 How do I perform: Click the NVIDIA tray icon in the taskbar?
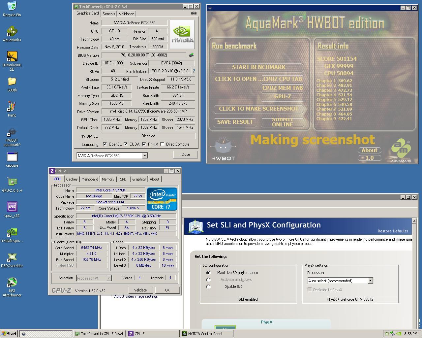(399, 334)
